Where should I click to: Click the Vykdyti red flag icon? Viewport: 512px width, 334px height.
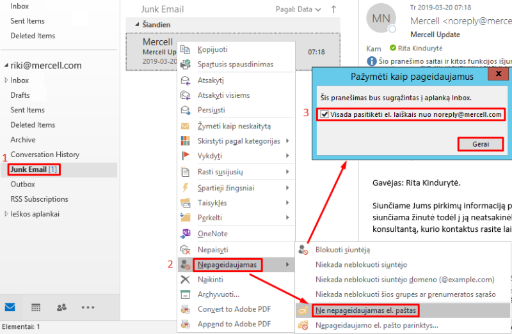(185, 156)
